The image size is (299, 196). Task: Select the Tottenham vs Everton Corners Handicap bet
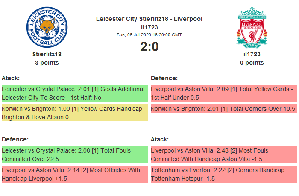pyautogui.click(x=223, y=174)
